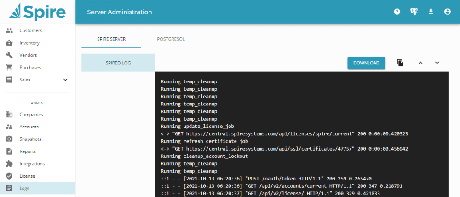
Task: Click the Reports document icon
Action: (x=9, y=151)
